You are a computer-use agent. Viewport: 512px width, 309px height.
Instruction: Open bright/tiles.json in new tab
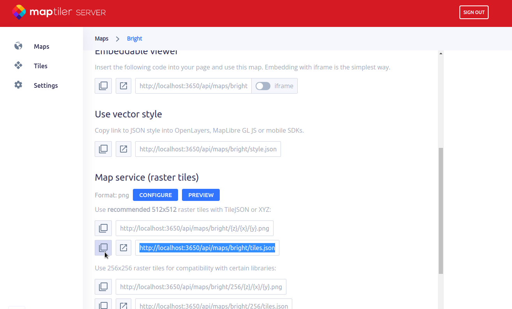coord(124,248)
